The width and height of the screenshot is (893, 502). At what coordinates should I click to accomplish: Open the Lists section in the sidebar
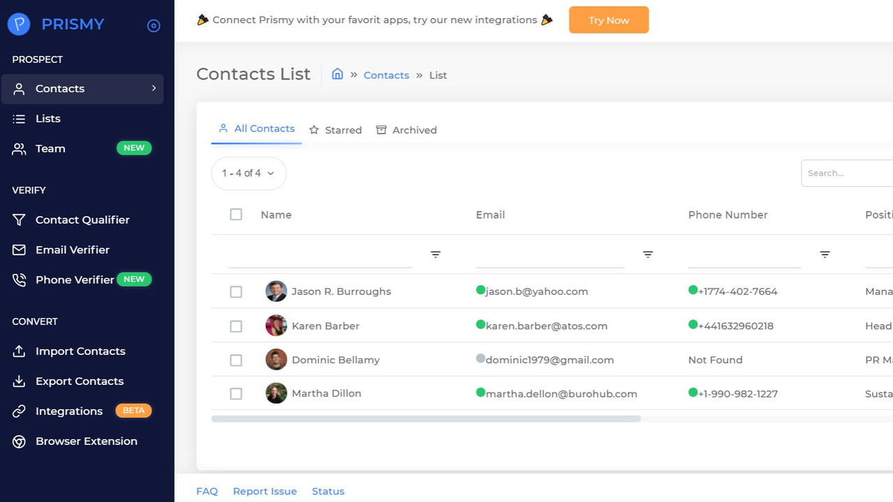coord(47,119)
